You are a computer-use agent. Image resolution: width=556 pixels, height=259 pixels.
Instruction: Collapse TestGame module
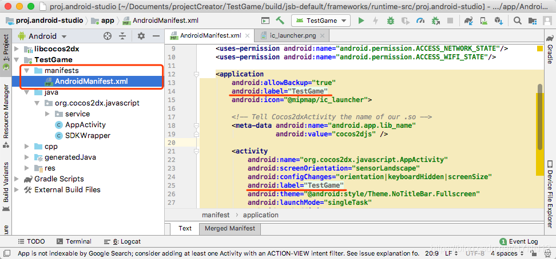(x=17, y=59)
